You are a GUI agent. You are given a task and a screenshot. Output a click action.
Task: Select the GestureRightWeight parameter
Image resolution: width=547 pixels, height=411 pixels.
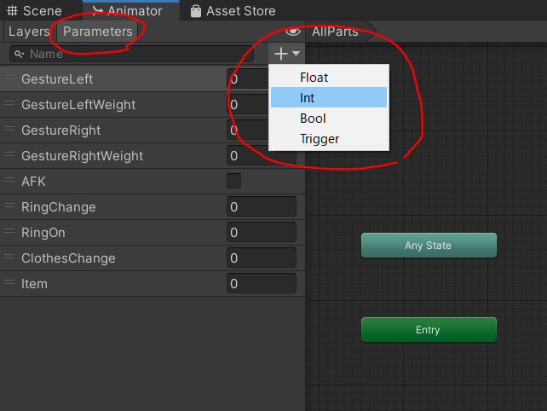click(x=83, y=156)
